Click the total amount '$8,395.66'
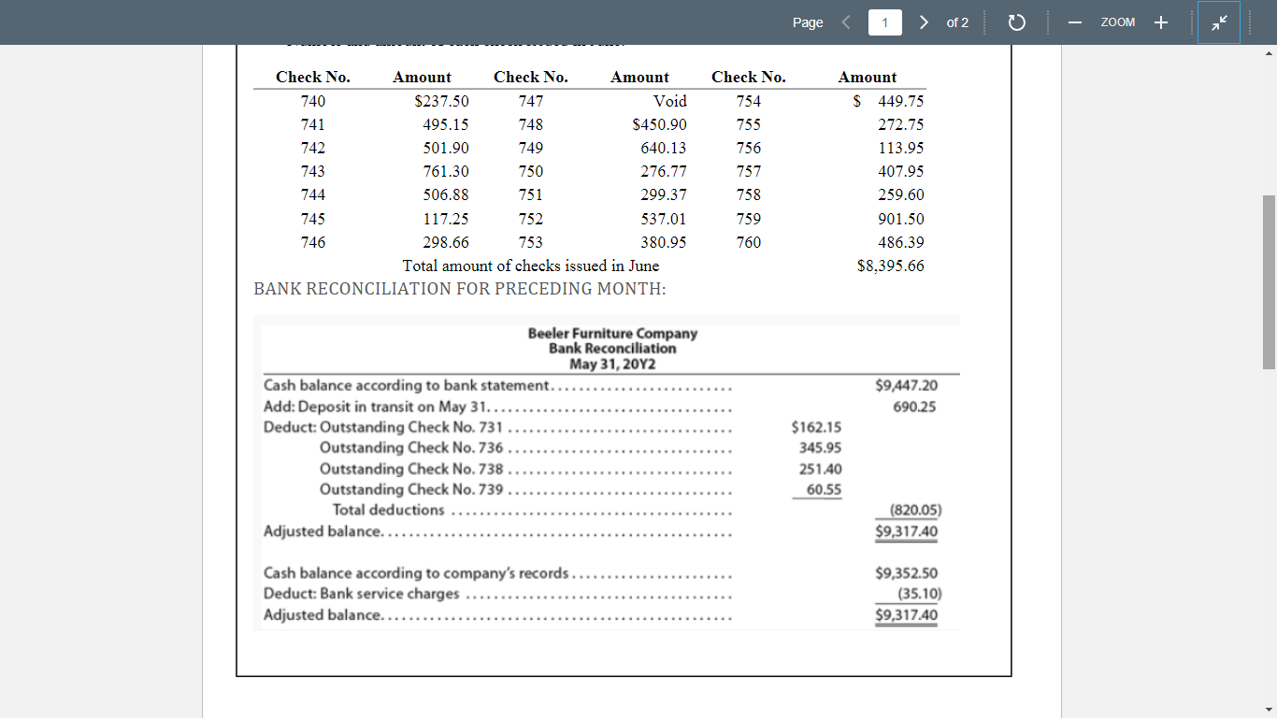The width and height of the screenshot is (1277, 718). (891, 266)
